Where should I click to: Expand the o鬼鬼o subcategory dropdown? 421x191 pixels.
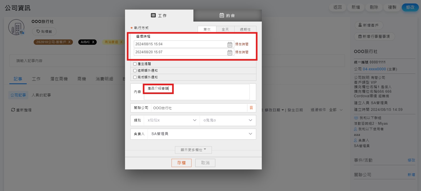(x=228, y=120)
